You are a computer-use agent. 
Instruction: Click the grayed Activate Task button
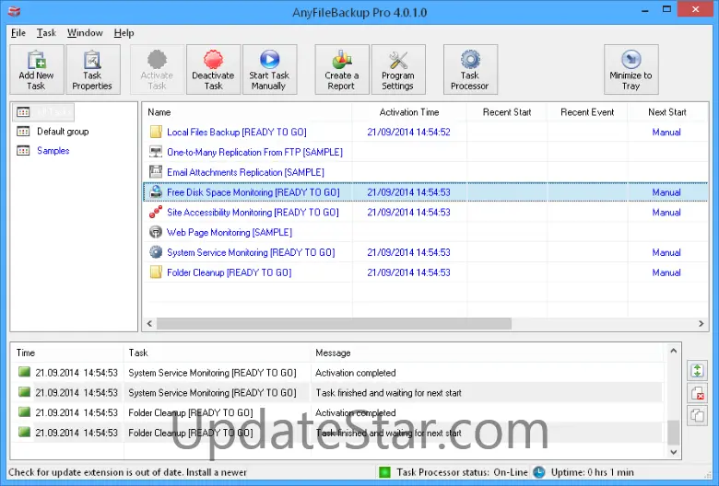(x=158, y=70)
